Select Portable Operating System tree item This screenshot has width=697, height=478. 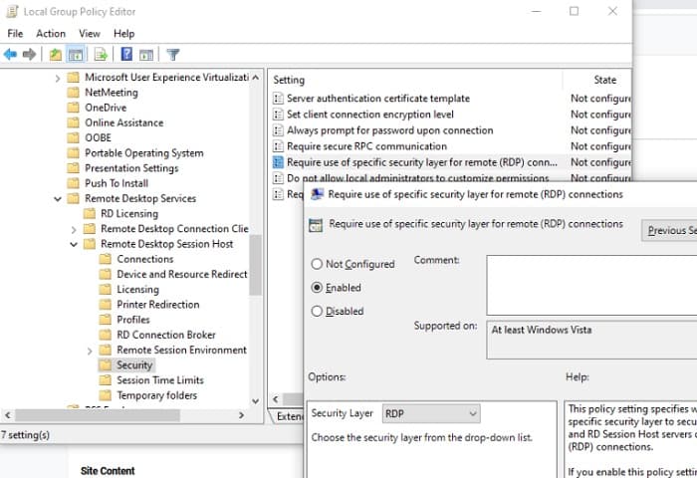144,153
